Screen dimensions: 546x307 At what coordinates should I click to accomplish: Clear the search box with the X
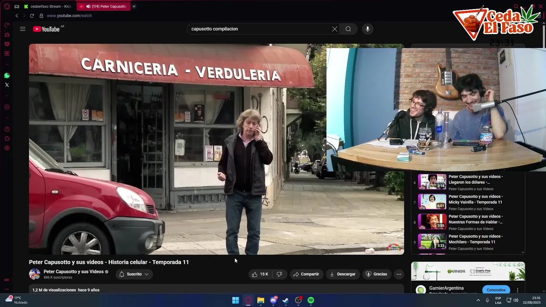334,29
